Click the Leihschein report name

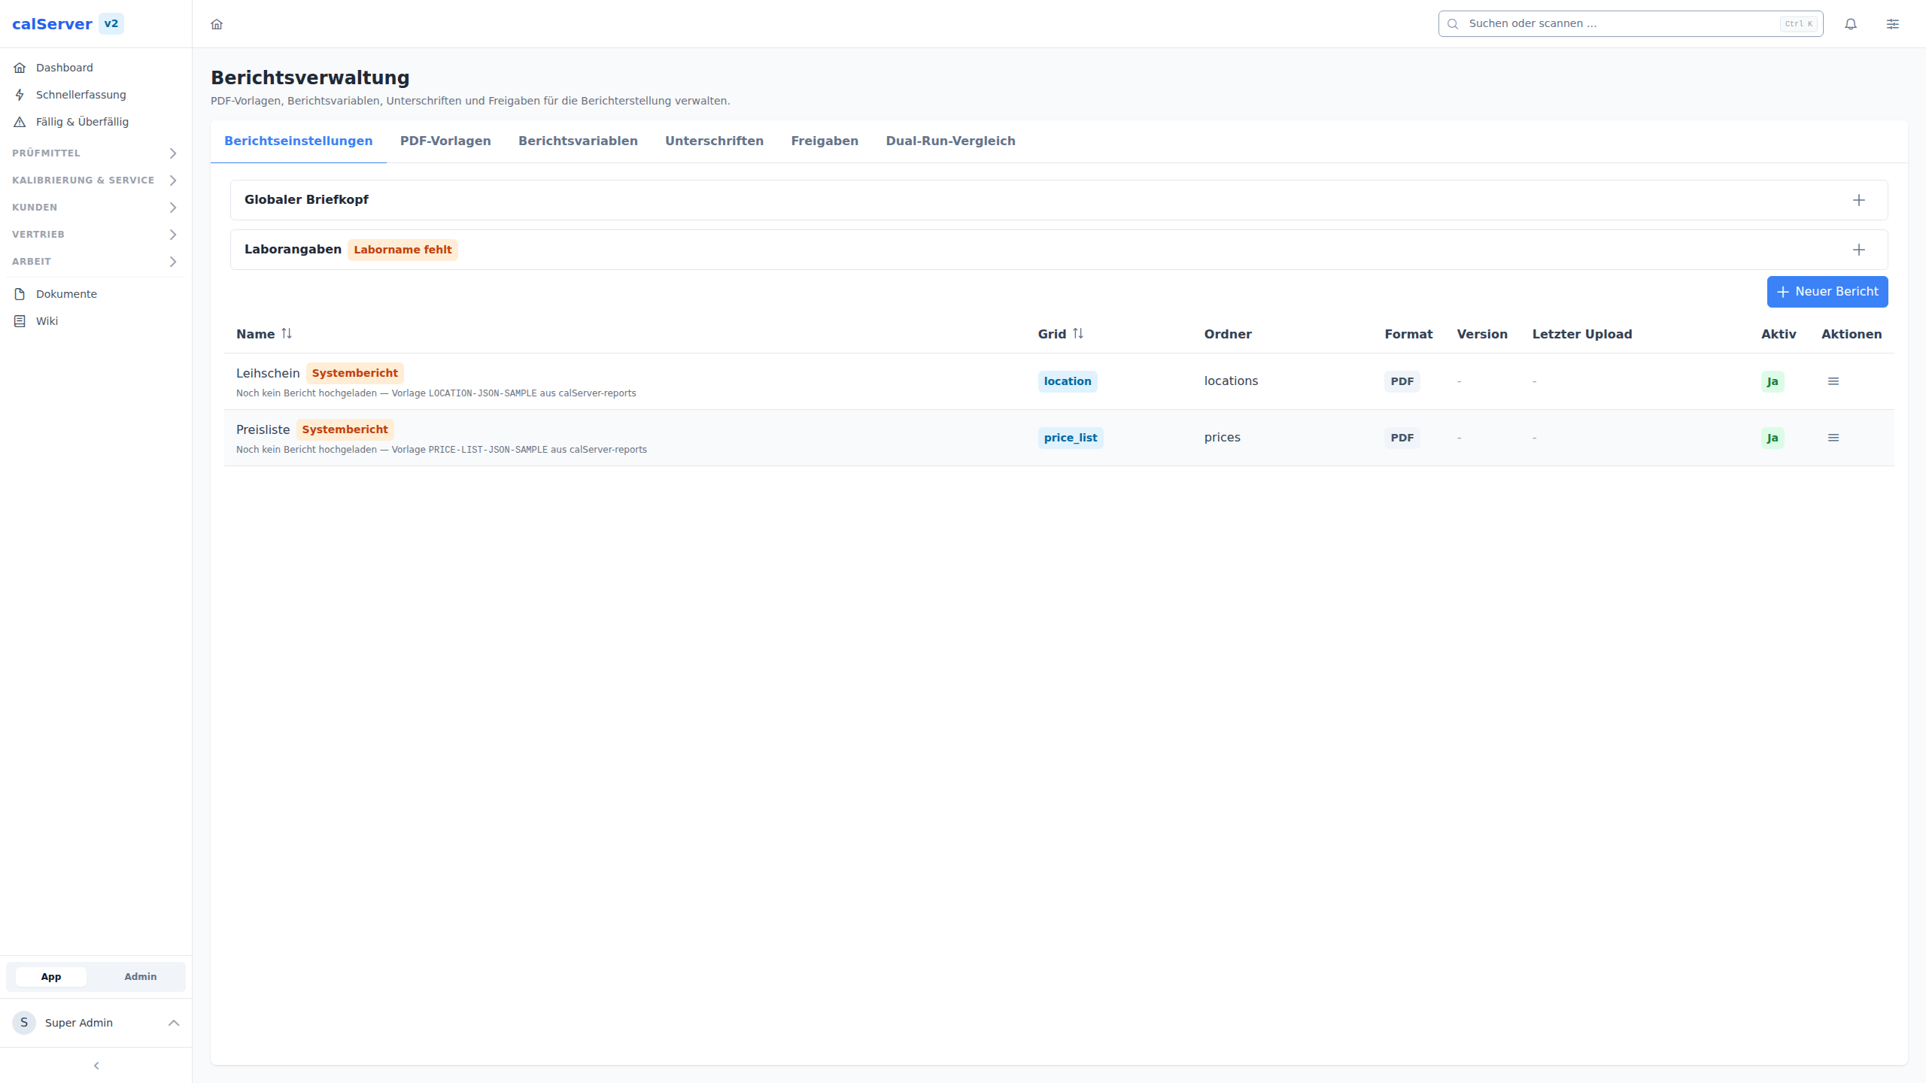(x=268, y=373)
